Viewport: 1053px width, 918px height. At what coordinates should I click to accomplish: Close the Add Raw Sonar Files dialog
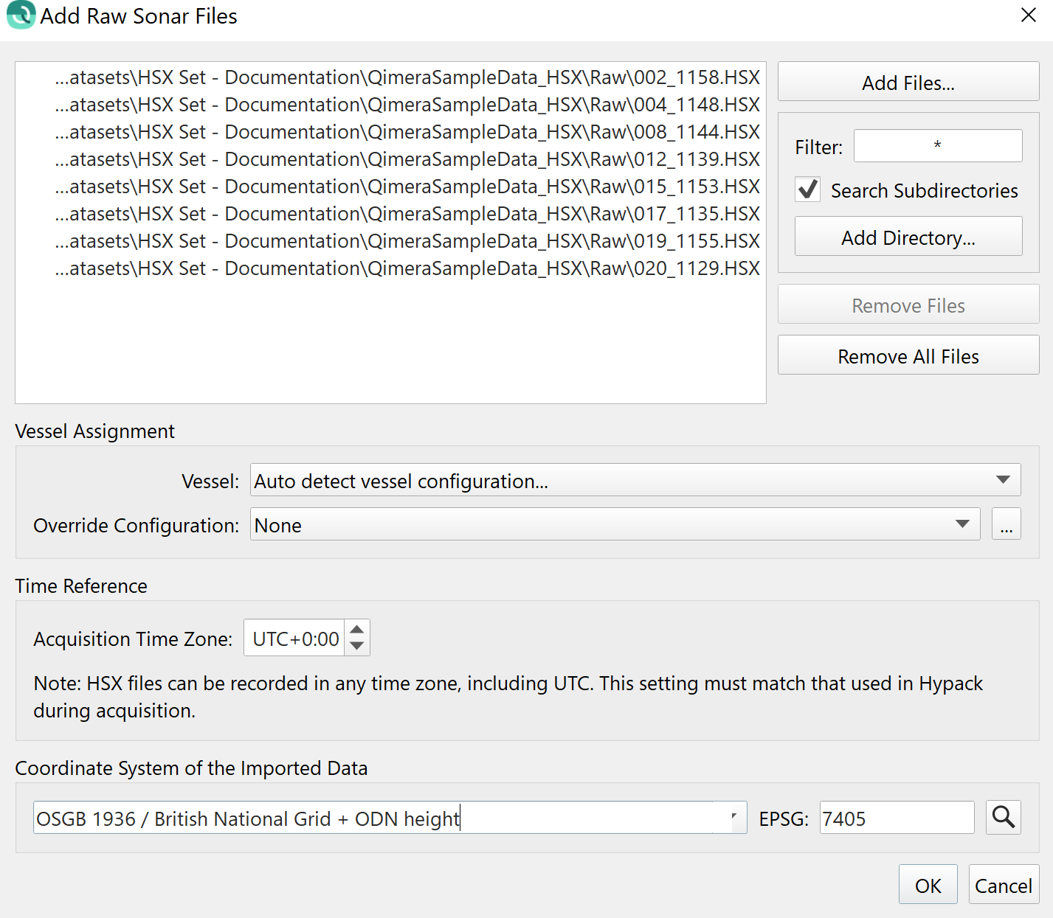[1028, 15]
